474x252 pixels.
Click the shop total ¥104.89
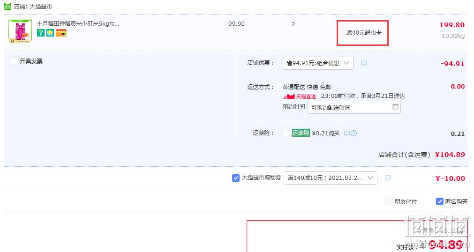click(x=450, y=155)
